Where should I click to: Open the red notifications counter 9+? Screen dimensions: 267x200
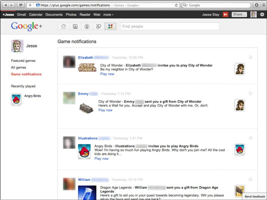225,14
